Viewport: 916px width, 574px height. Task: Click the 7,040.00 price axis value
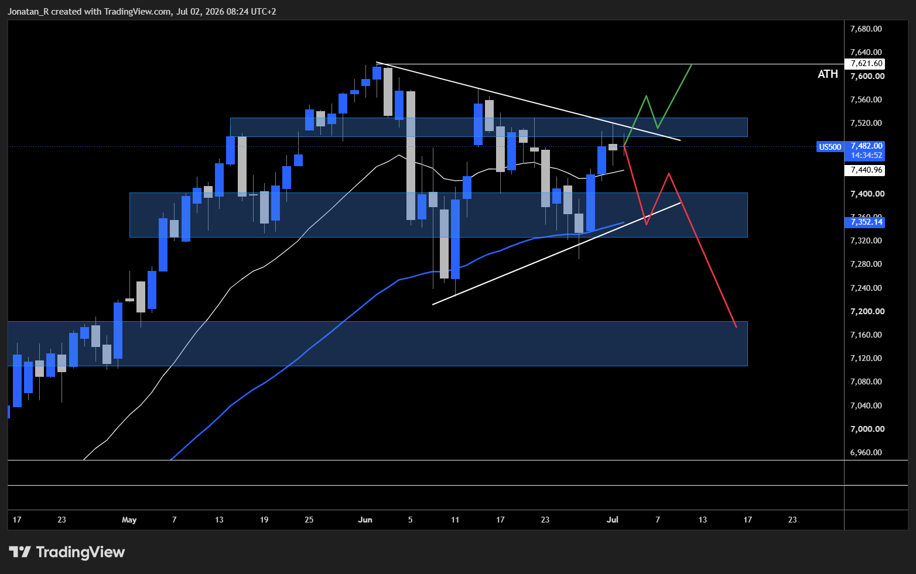866,405
